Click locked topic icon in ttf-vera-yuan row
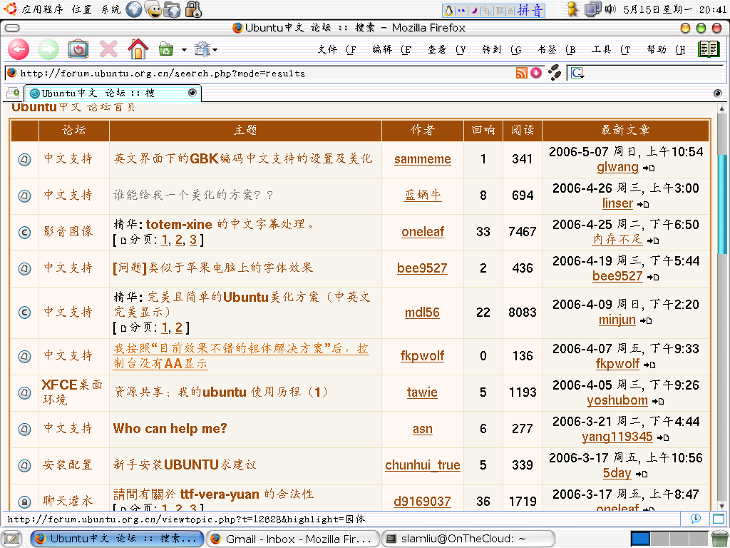The height and width of the screenshot is (548, 730). pos(24,502)
